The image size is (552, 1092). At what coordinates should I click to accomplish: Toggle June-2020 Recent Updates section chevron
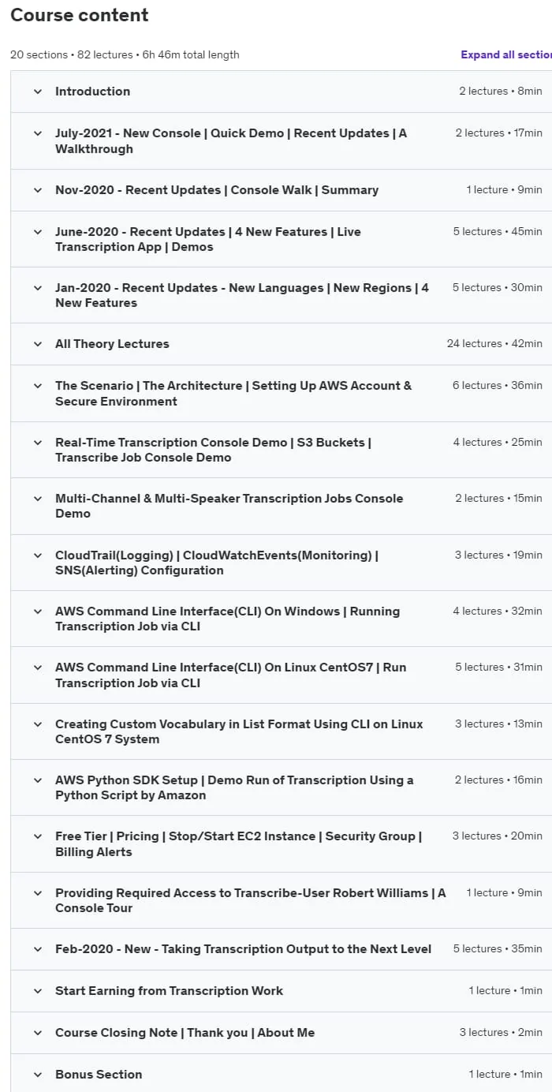pos(38,232)
